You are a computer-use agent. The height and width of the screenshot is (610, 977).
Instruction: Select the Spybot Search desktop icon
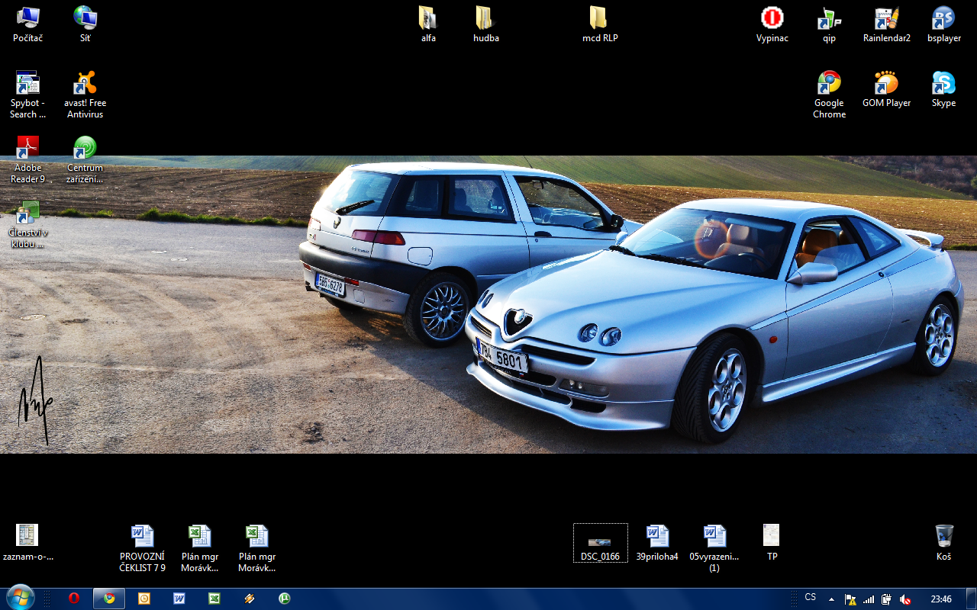[27, 83]
